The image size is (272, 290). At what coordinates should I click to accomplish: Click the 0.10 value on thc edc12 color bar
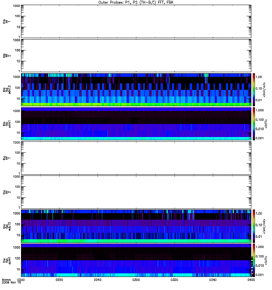click(x=259, y=225)
